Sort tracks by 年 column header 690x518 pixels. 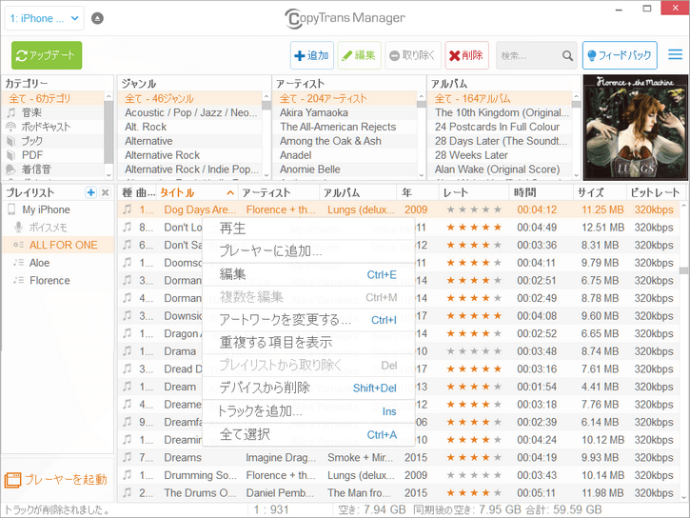[x=419, y=192]
